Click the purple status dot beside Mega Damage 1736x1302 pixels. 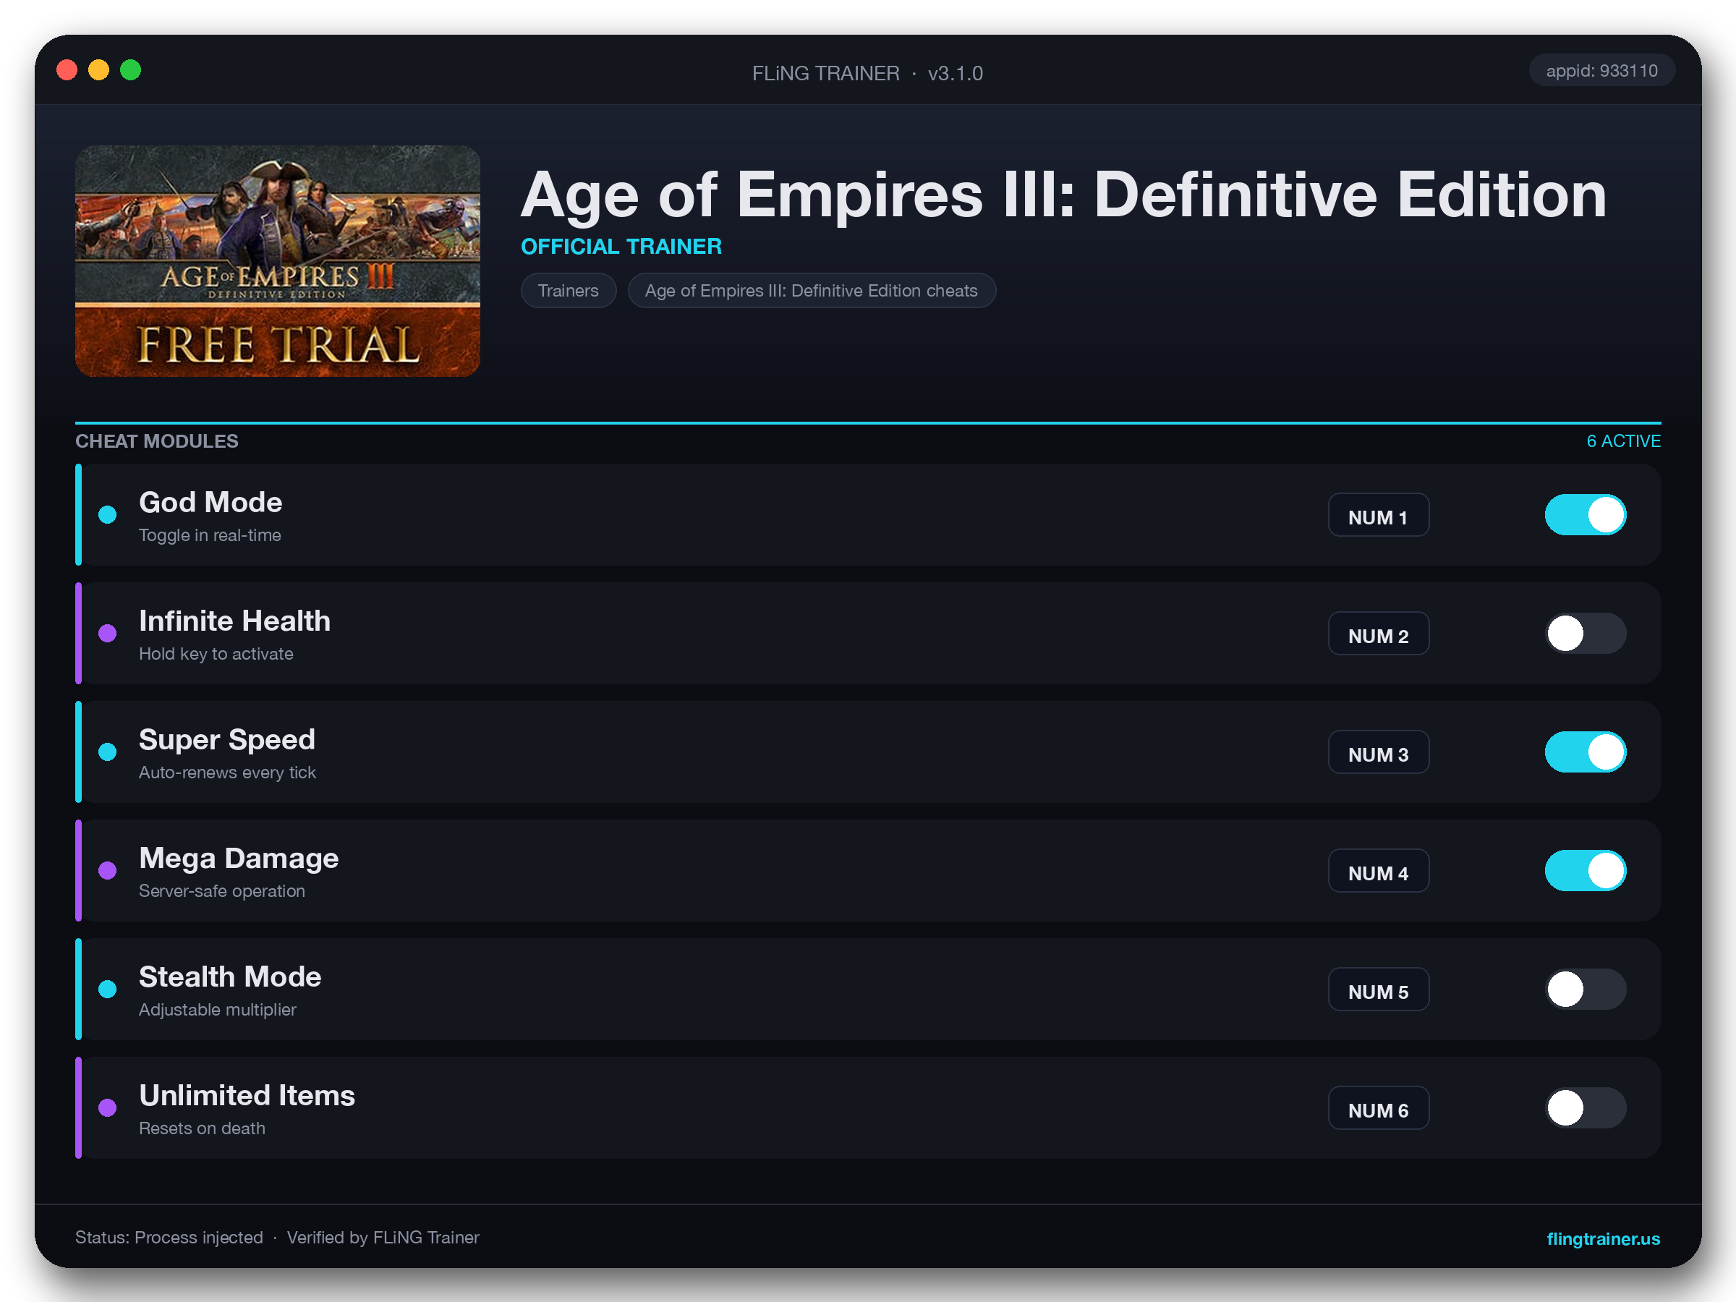coord(108,870)
